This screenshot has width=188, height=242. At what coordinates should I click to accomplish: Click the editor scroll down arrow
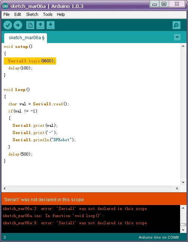[183, 182]
